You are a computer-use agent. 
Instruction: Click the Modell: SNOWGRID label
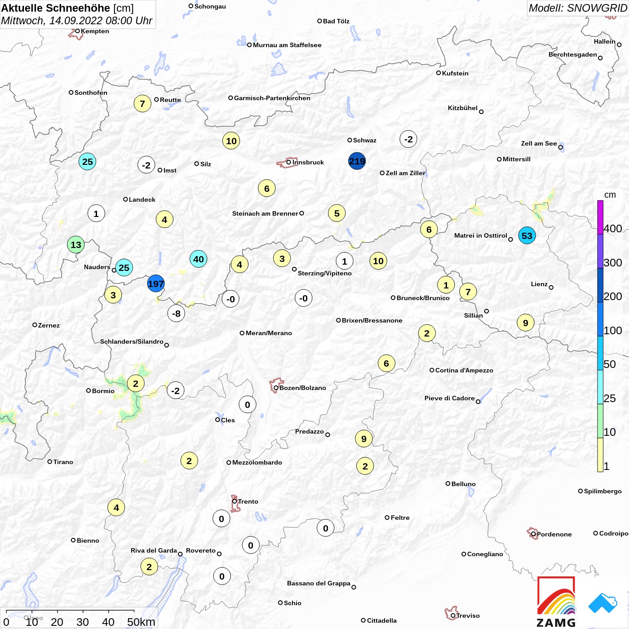(x=578, y=8)
